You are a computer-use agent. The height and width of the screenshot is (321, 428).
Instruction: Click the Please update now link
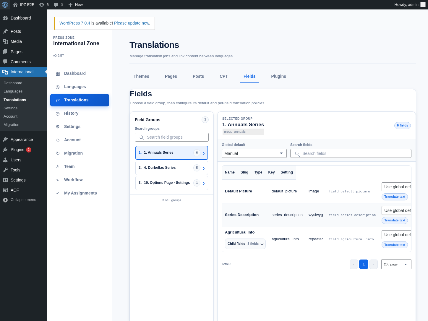pyautogui.click(x=132, y=23)
